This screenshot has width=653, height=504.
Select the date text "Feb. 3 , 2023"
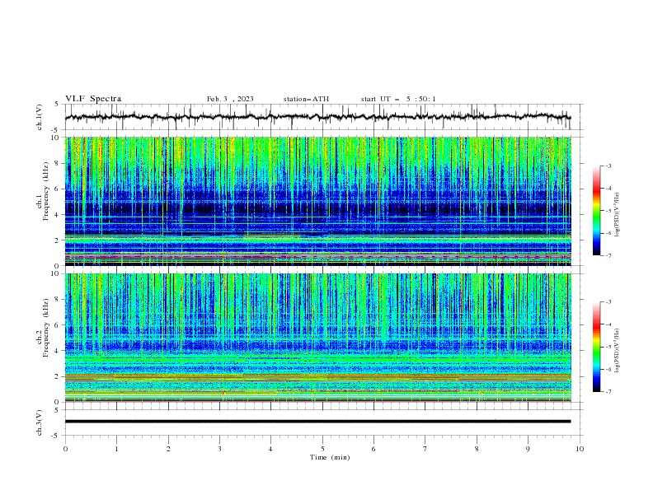[x=230, y=99]
